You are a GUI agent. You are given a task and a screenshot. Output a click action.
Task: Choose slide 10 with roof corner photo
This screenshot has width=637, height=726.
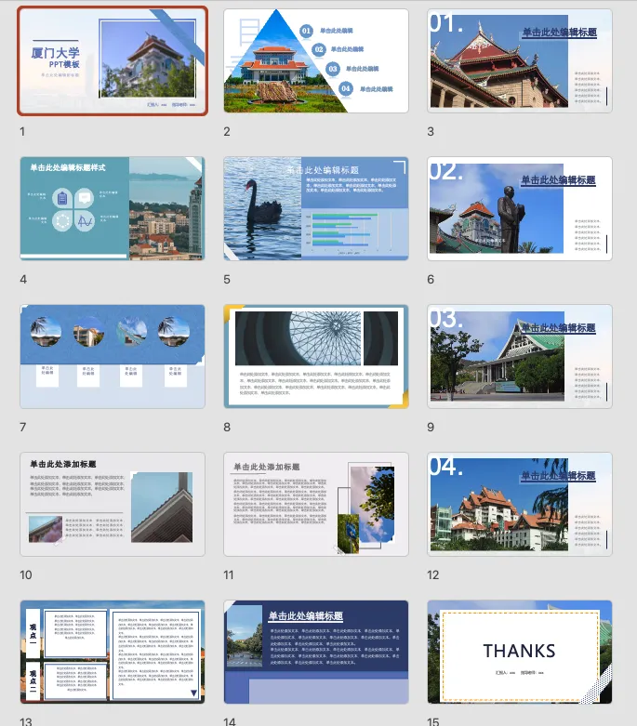click(113, 504)
